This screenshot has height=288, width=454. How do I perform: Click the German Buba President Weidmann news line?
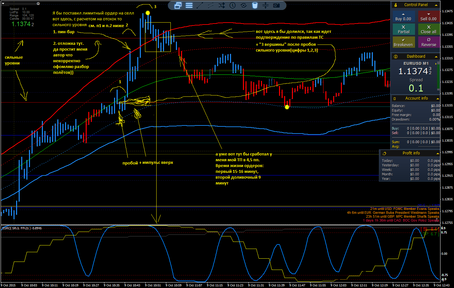393,213
